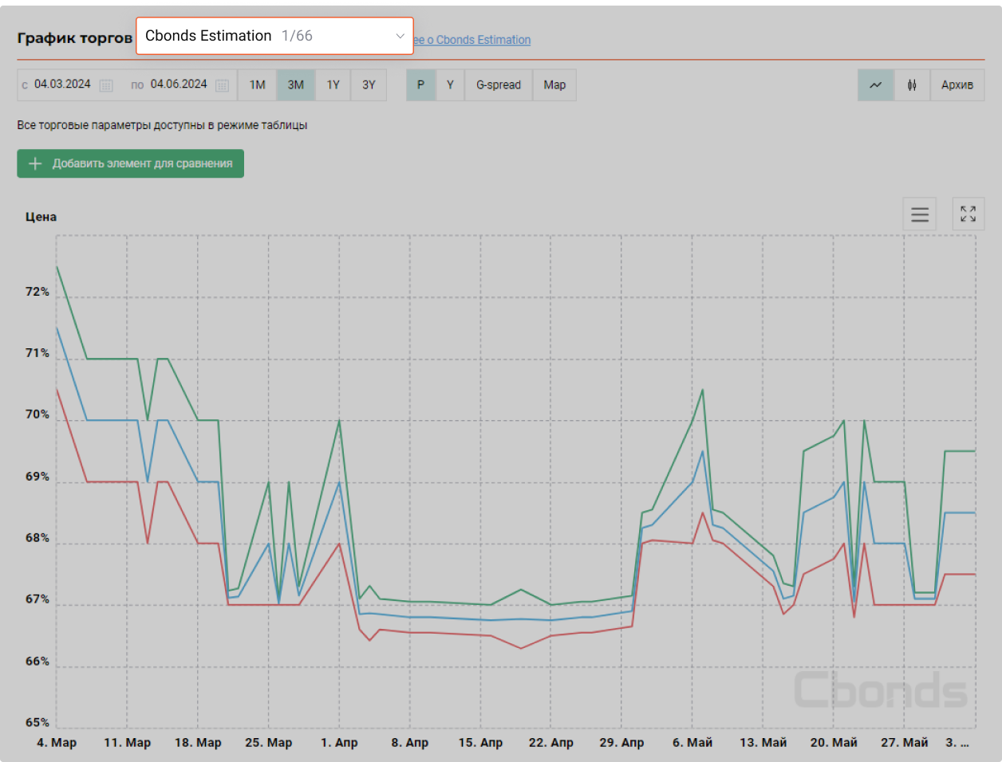Viewport: 1002px width, 762px height.
Task: Click the '18. Мар' date axis label
Action: (198, 743)
